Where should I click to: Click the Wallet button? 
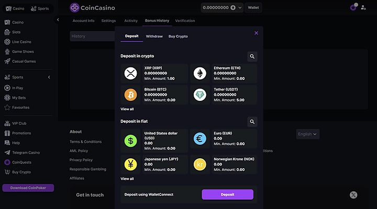click(253, 8)
